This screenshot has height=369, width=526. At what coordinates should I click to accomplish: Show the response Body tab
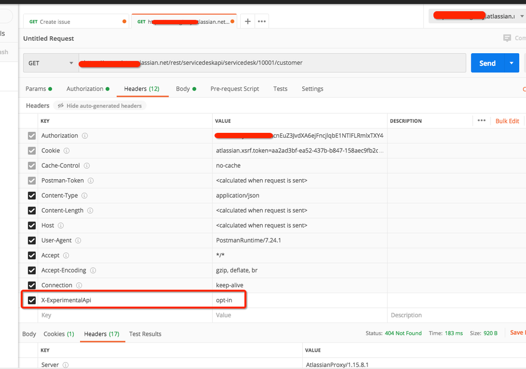point(29,334)
